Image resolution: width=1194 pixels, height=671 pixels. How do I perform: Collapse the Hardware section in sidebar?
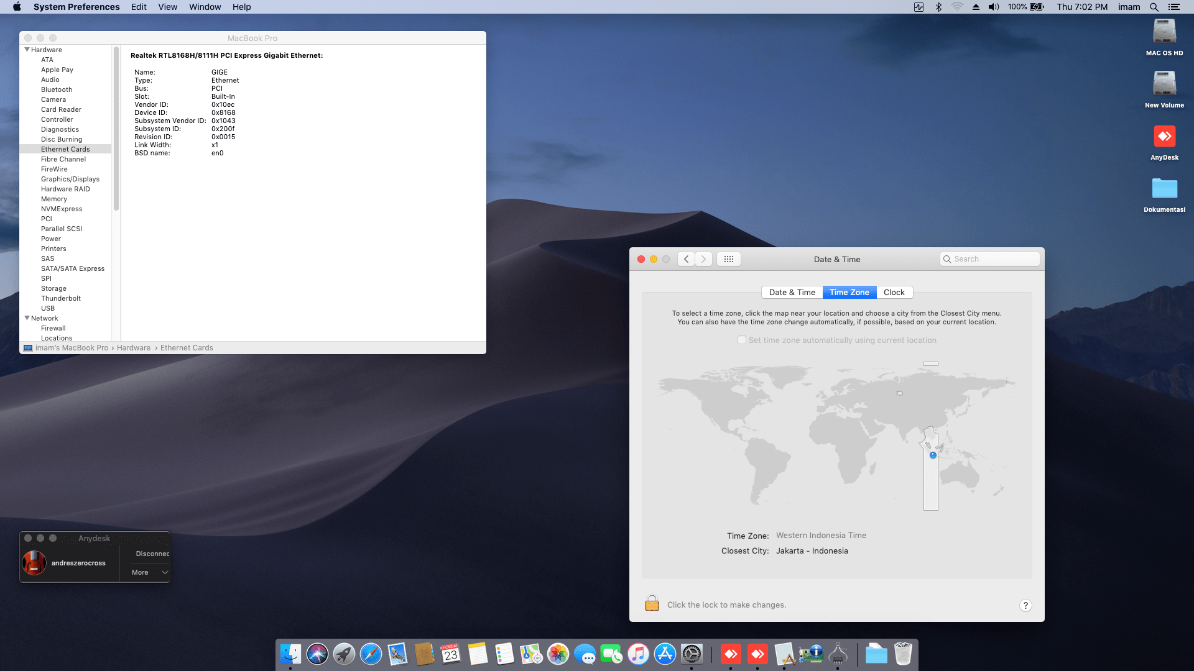pyautogui.click(x=27, y=50)
